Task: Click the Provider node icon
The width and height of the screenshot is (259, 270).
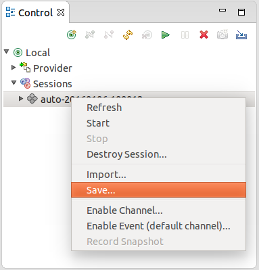Action: [25, 68]
